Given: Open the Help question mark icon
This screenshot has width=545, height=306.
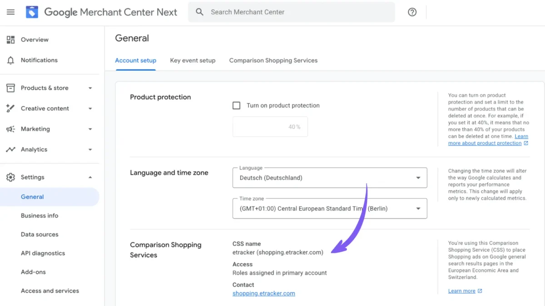Looking at the screenshot, I should pos(412,12).
